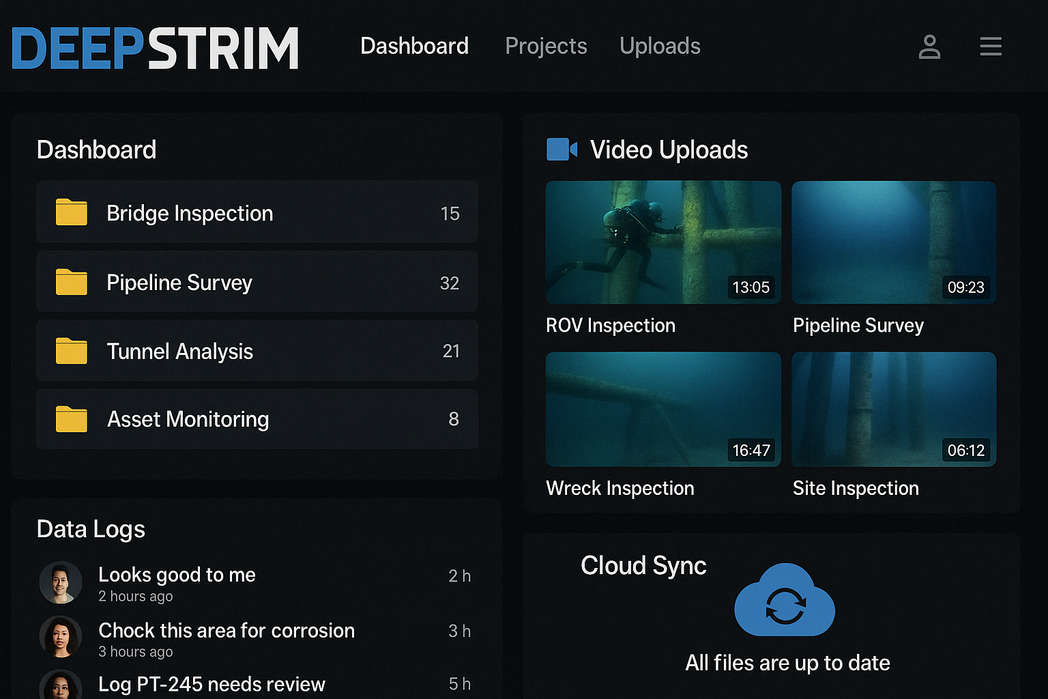Click the Tunnel Analysis folder icon

[72, 351]
